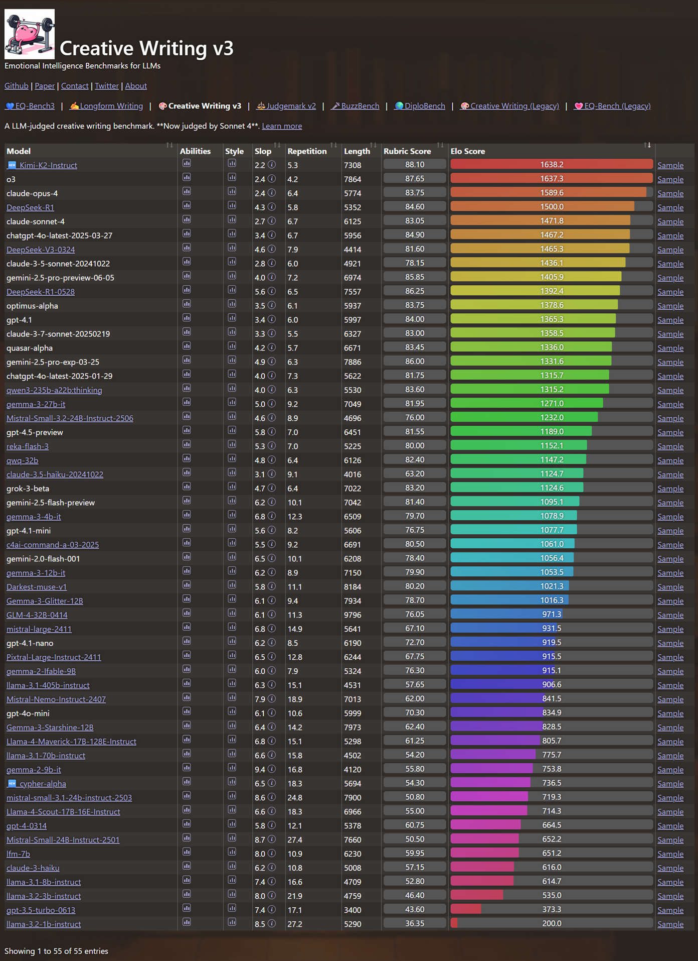Open Abilities chart icon for Kimi-K2-Instruct
The width and height of the screenshot is (698, 961).
[187, 163]
